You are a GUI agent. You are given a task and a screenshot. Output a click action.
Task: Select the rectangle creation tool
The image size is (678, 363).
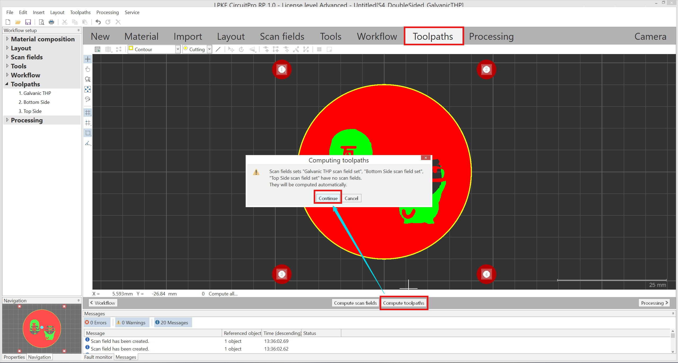point(87,133)
